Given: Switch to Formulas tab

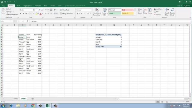Looking at the screenshot, I should 38,6.
